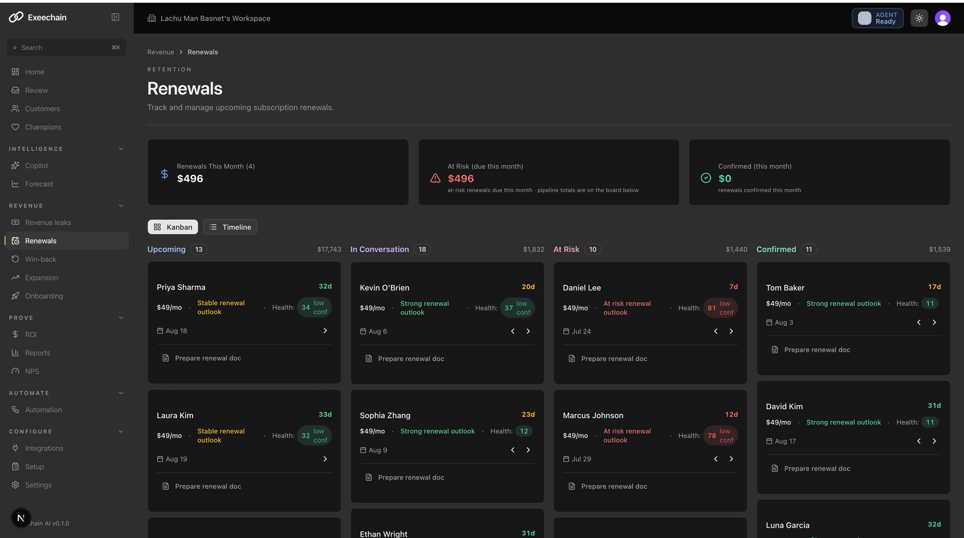Toggle light/dark theme sun icon

[x=919, y=18]
